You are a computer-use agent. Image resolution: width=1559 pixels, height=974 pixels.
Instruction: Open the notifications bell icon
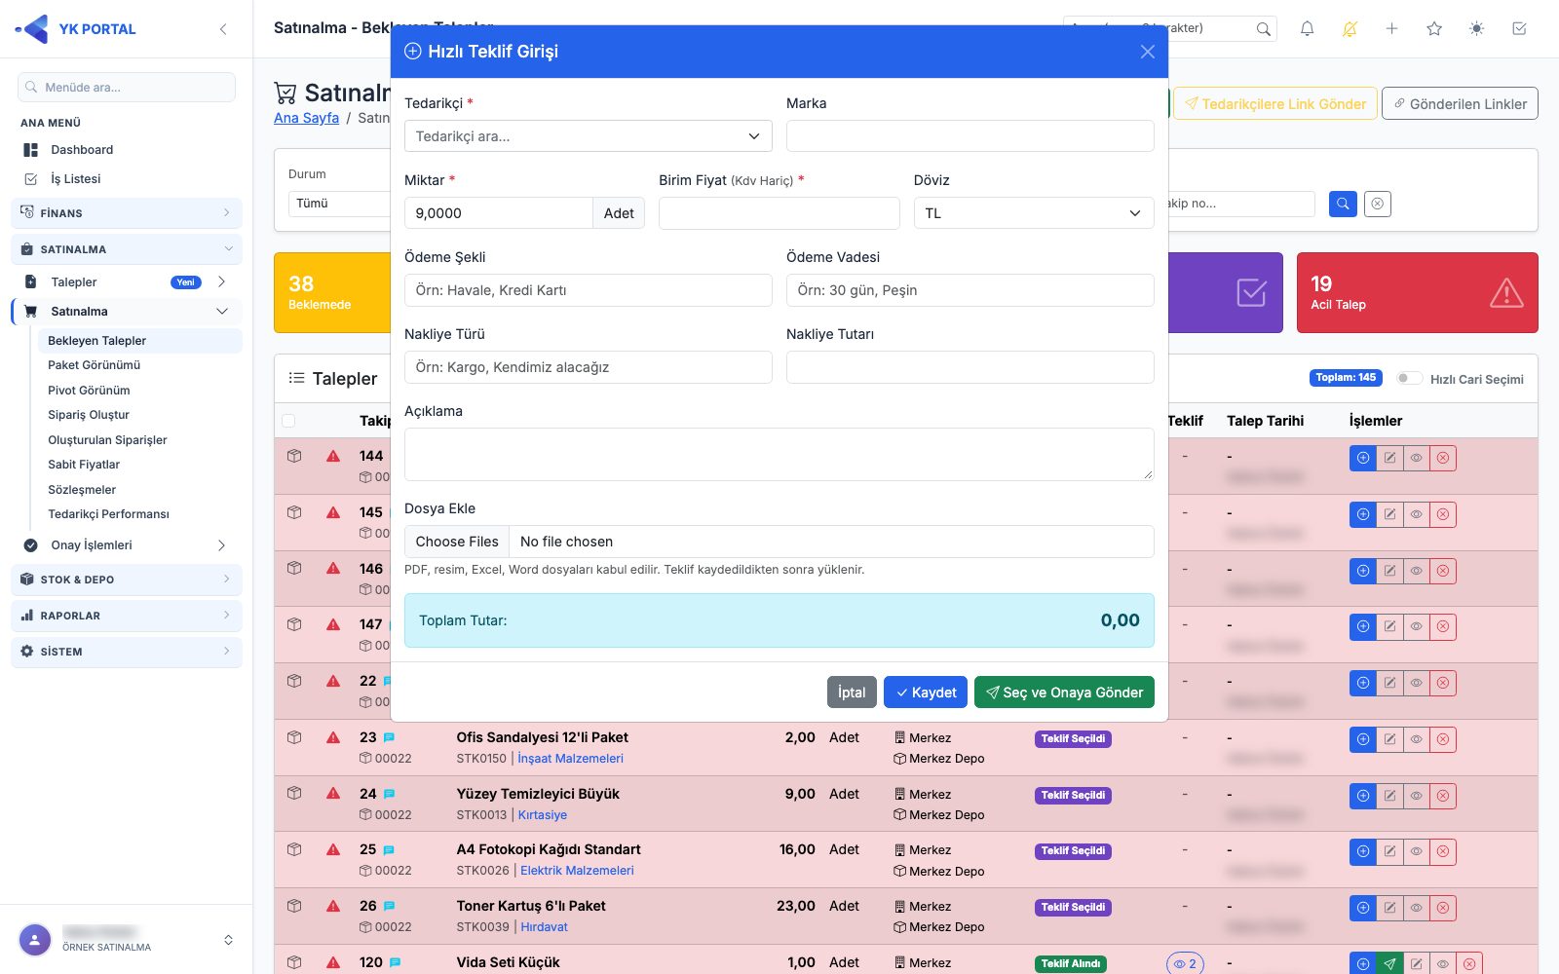point(1307,28)
